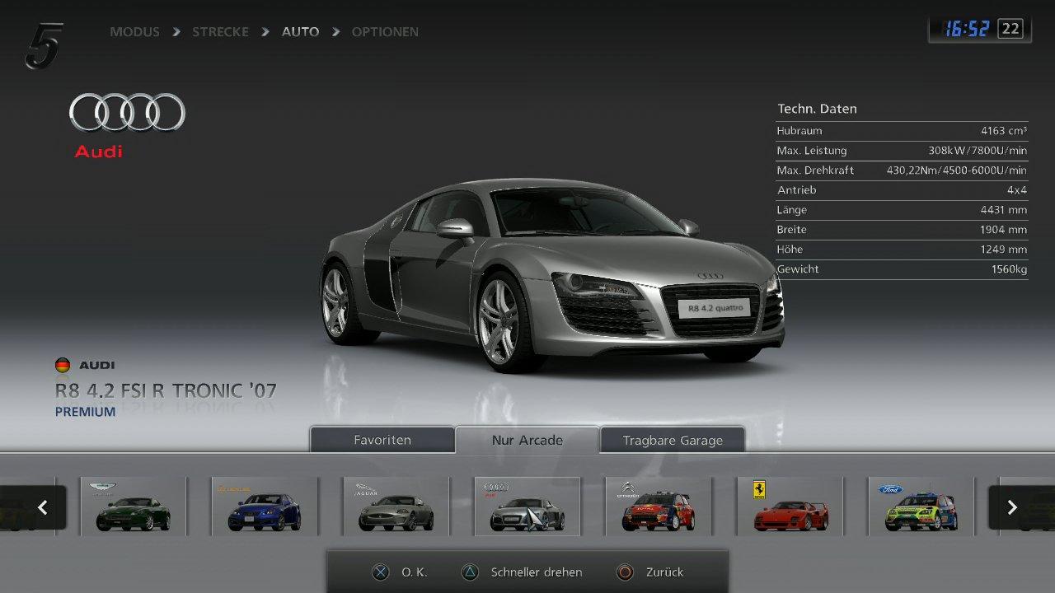The image size is (1055, 593).
Task: Click Schneller drehen to spin faster
Action: point(537,572)
